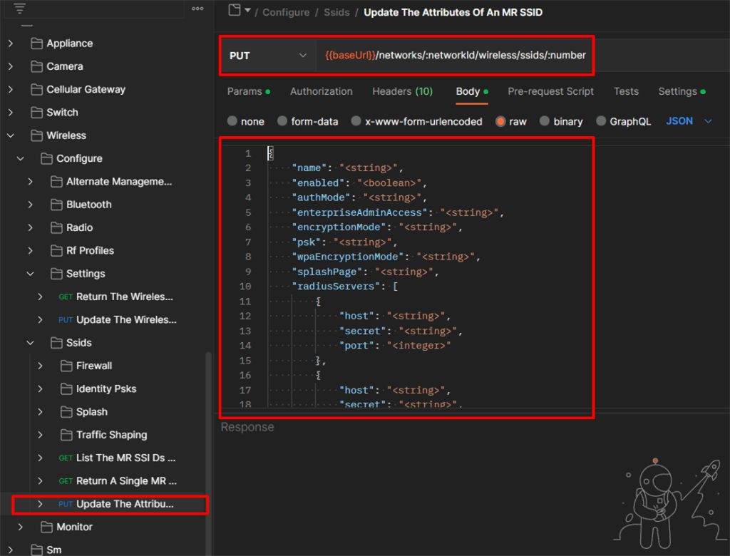Collapse the Wireless folder in the sidebar
730x556 pixels.
tap(11, 135)
